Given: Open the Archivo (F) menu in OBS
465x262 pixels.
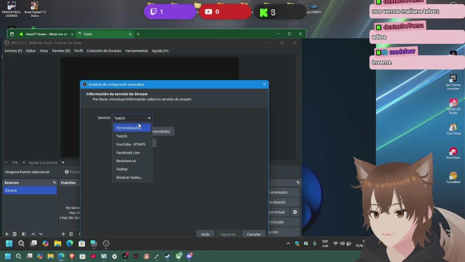Looking at the screenshot, I should click(x=13, y=51).
